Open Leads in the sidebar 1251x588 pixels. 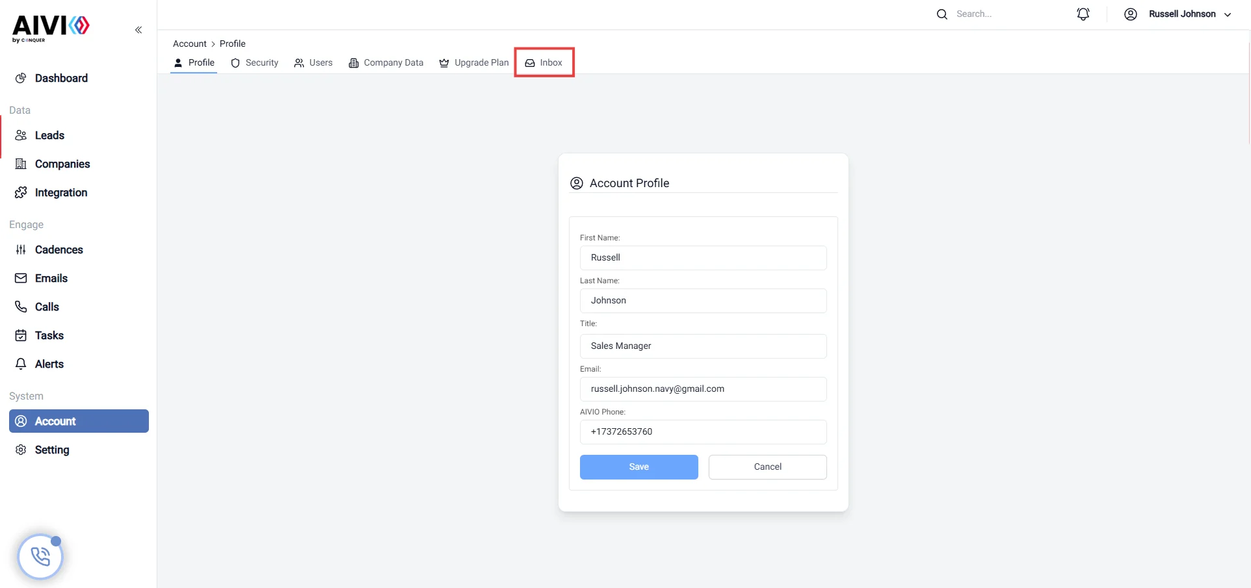tap(49, 135)
